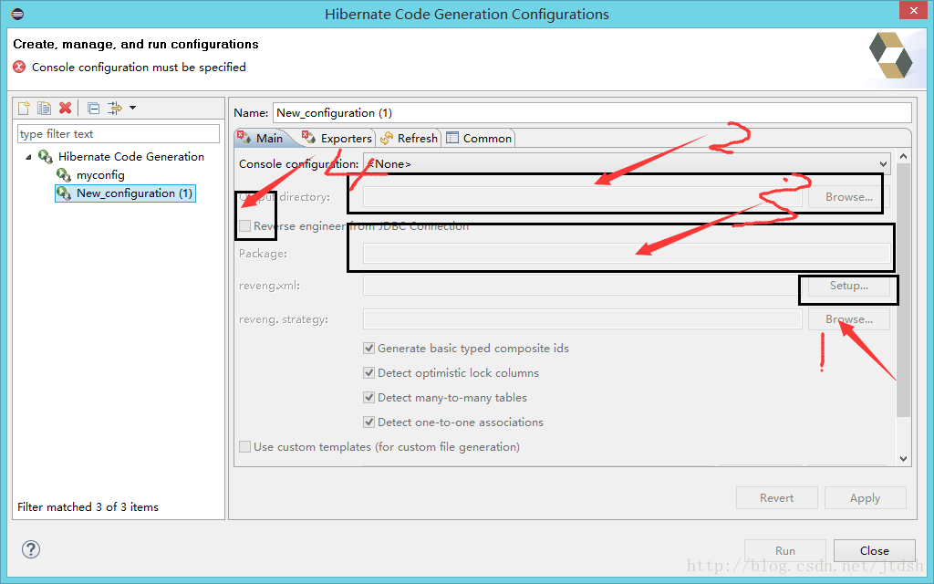
Task: Close the dialog with the title bar X
Action: [914, 10]
